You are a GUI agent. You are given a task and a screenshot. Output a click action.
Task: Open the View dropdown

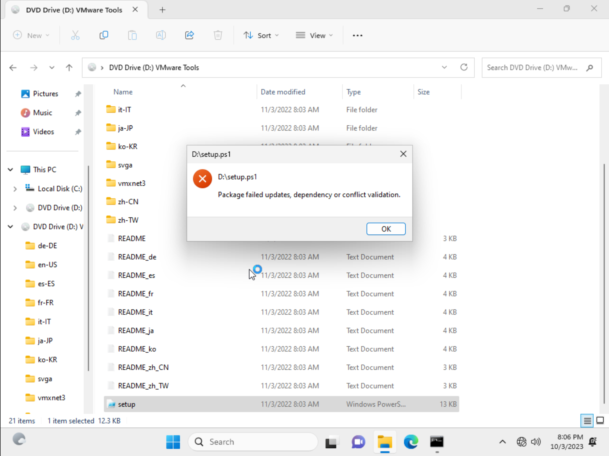coord(314,35)
